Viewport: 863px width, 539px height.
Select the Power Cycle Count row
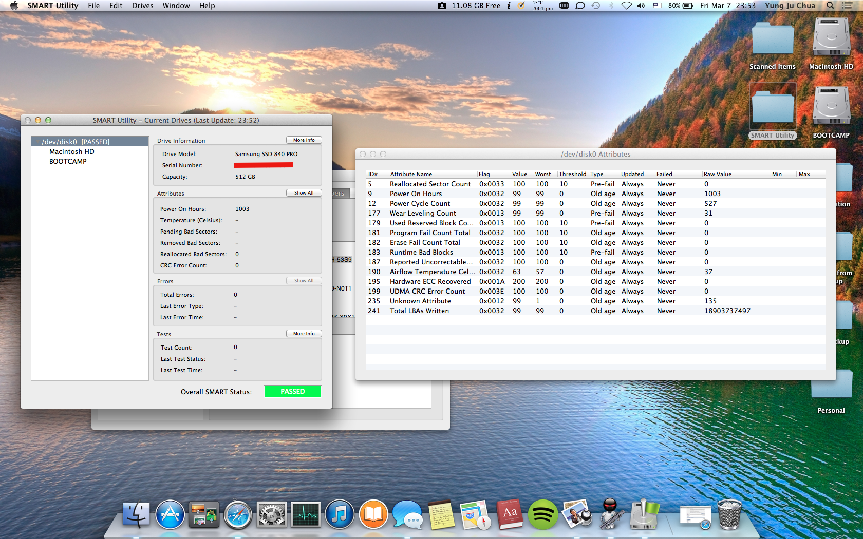click(596, 203)
